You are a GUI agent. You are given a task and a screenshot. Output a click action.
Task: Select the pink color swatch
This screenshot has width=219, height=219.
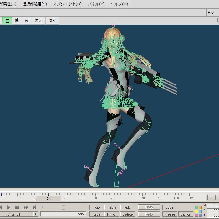coord(196,215)
